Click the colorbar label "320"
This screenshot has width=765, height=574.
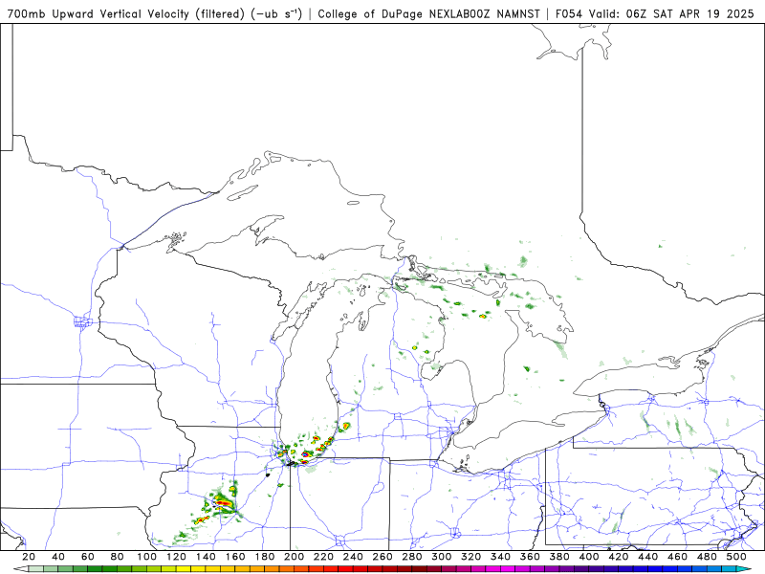[x=470, y=557]
